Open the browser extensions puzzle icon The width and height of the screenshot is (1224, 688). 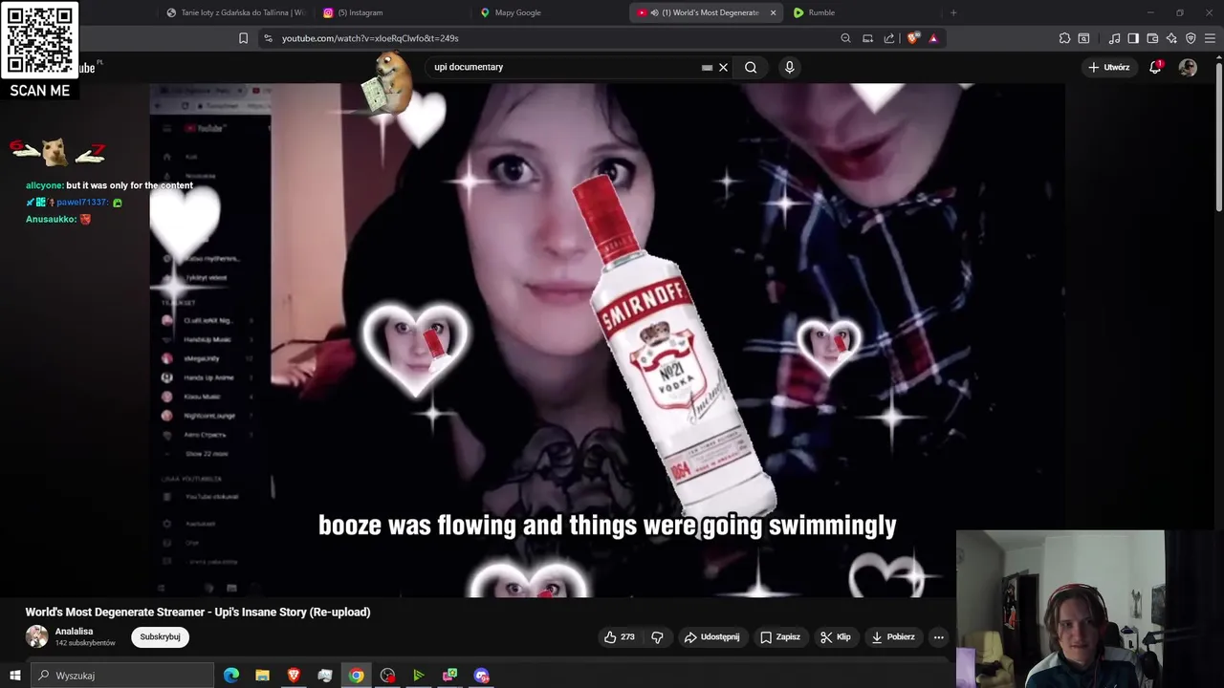tap(1064, 38)
